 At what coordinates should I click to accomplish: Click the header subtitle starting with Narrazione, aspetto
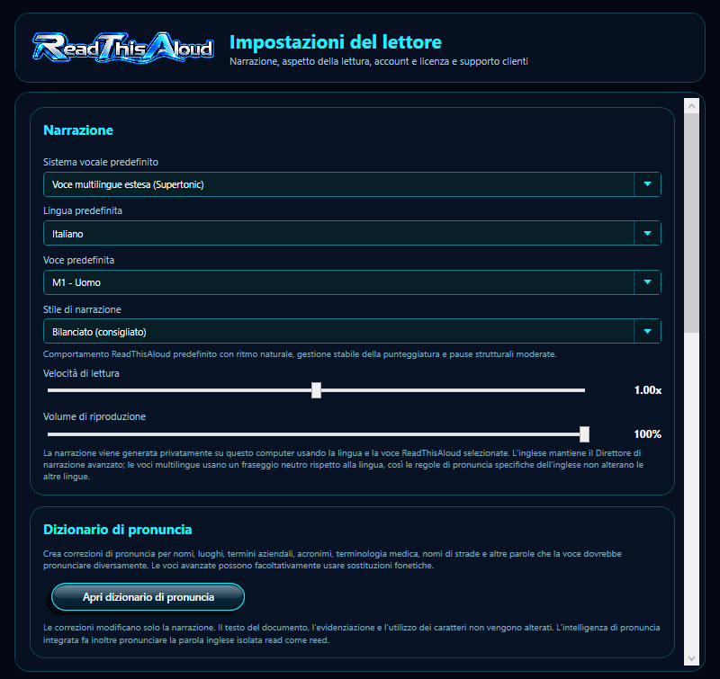point(379,61)
